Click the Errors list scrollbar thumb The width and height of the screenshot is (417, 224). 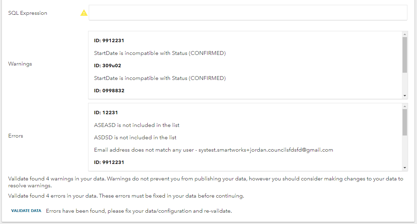[x=405, y=122]
